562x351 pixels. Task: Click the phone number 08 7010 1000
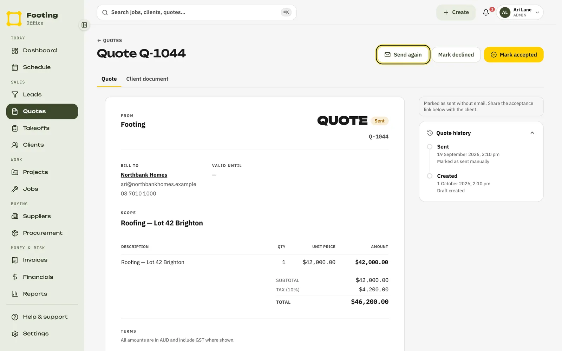click(x=138, y=193)
